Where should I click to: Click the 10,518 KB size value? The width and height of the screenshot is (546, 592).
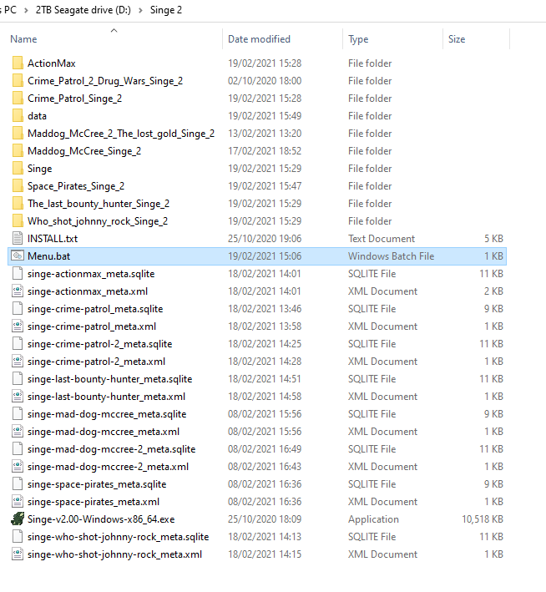click(x=483, y=519)
